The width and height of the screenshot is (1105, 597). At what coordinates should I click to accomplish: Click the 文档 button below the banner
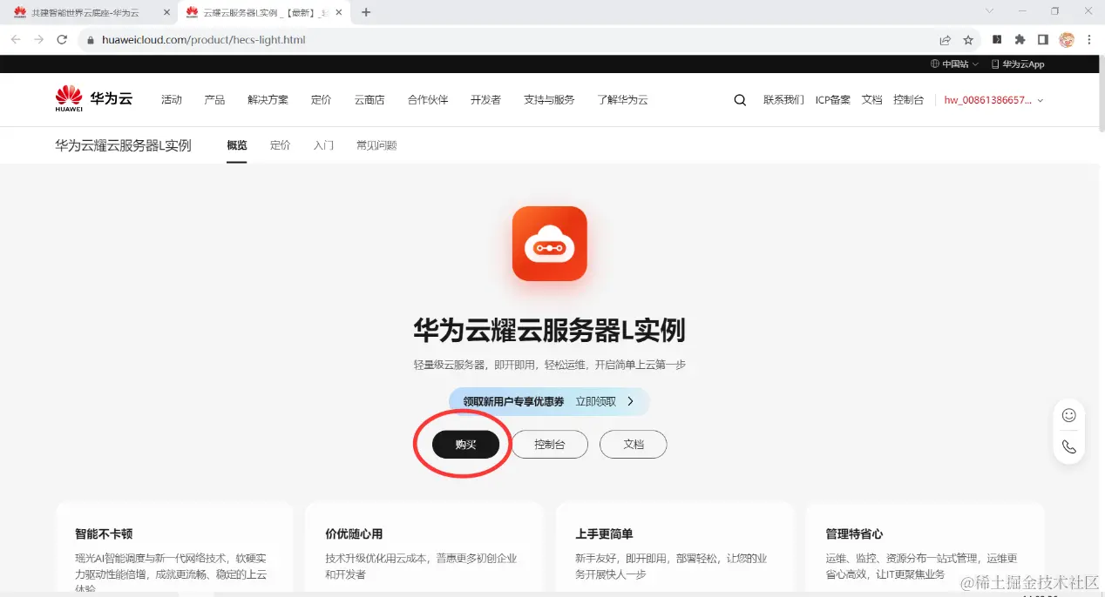click(634, 445)
